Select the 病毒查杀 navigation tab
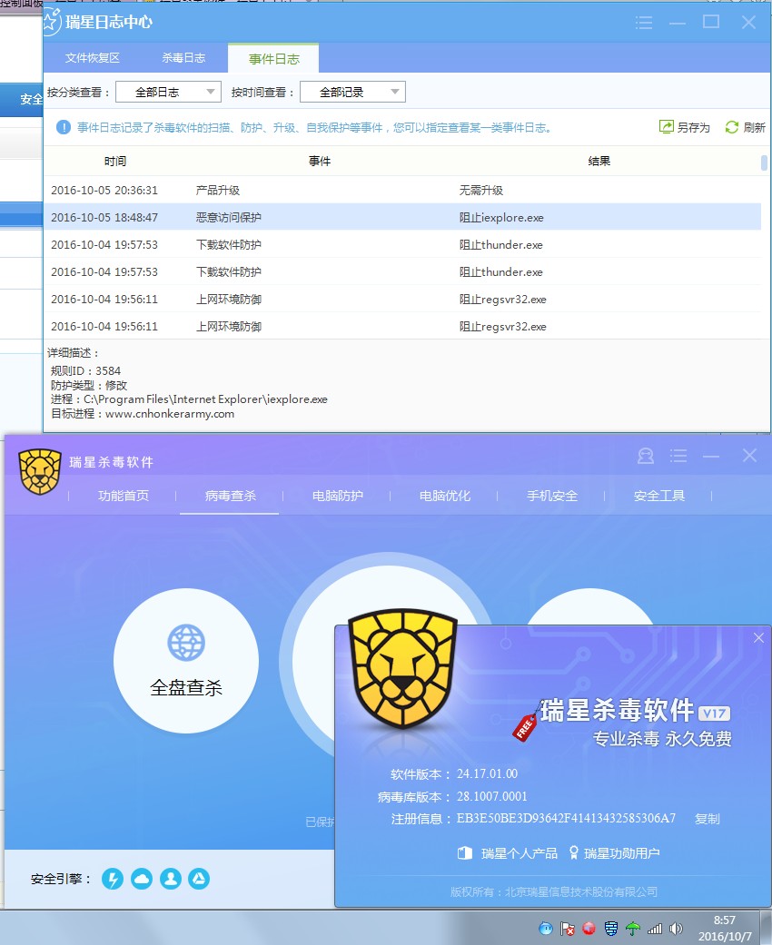The image size is (772, 945). [x=231, y=496]
